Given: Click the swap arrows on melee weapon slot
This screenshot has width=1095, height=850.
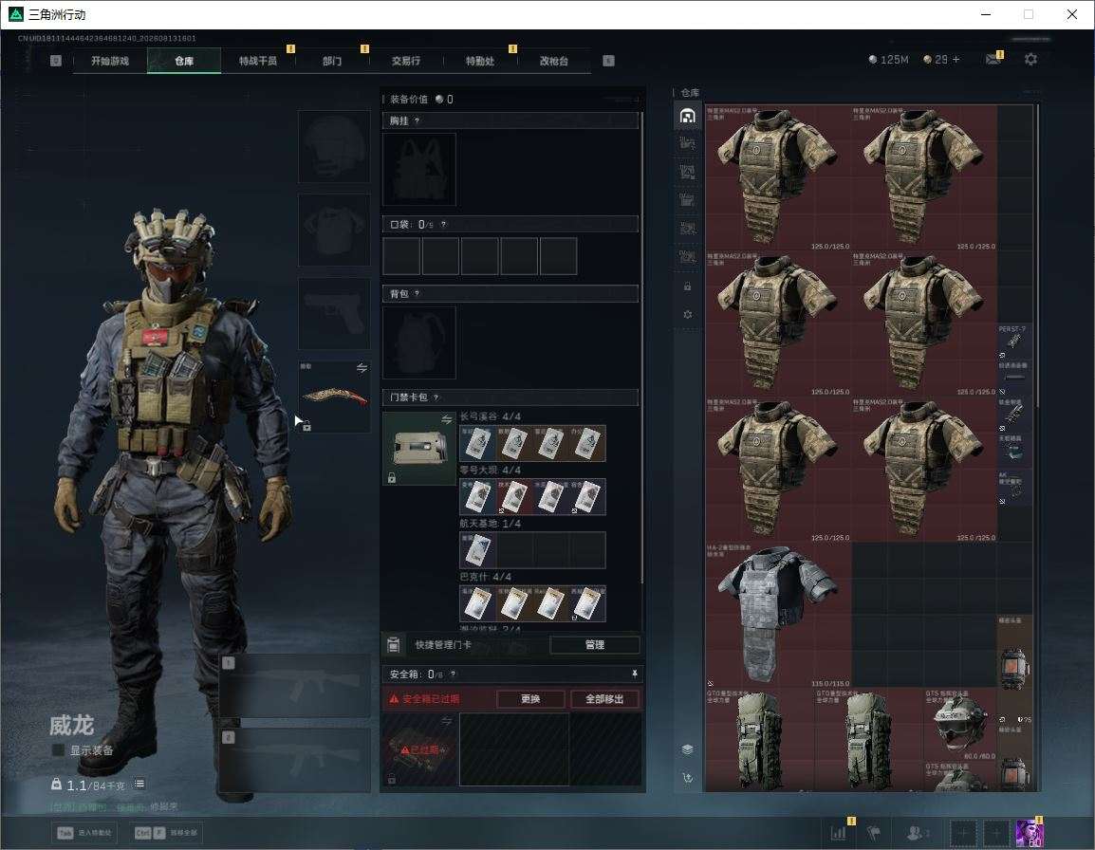Looking at the screenshot, I should (362, 367).
